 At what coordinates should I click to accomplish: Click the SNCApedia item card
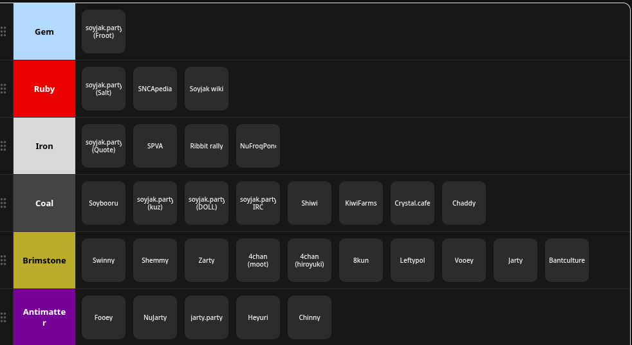[x=155, y=89]
